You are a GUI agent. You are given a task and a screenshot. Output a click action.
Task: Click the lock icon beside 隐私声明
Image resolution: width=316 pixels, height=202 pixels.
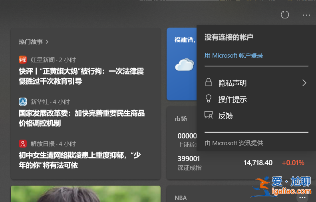point(209,82)
